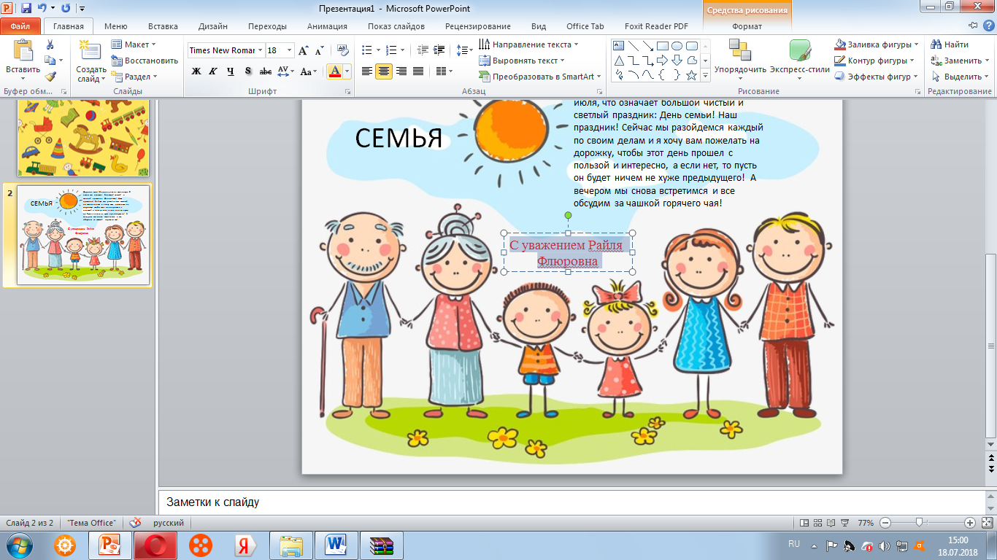Toggle underline formatting (Ч)

click(x=231, y=71)
